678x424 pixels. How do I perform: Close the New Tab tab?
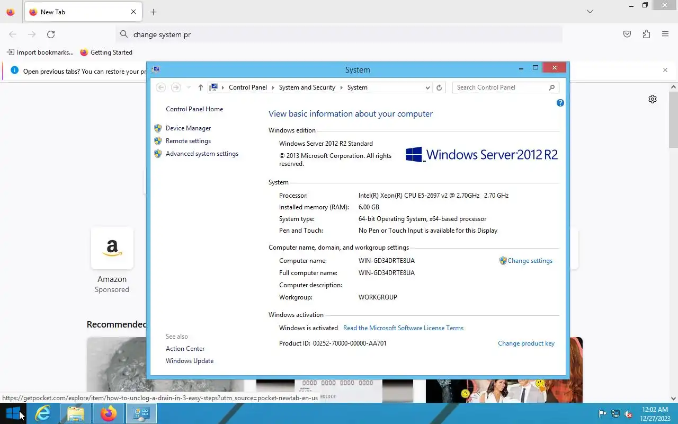click(133, 12)
